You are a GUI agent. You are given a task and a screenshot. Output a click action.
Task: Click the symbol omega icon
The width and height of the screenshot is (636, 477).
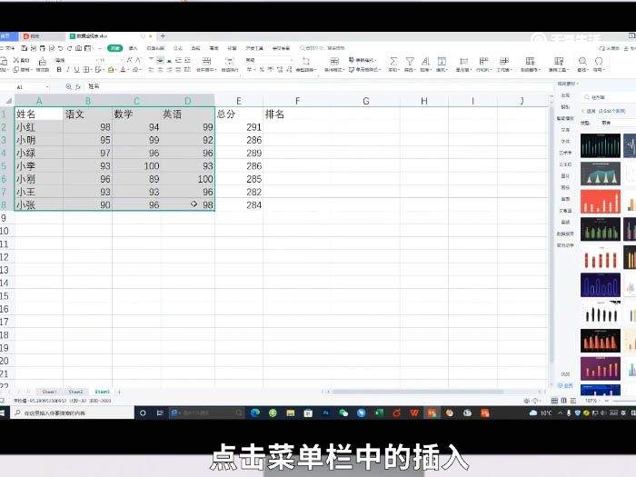(x=599, y=61)
